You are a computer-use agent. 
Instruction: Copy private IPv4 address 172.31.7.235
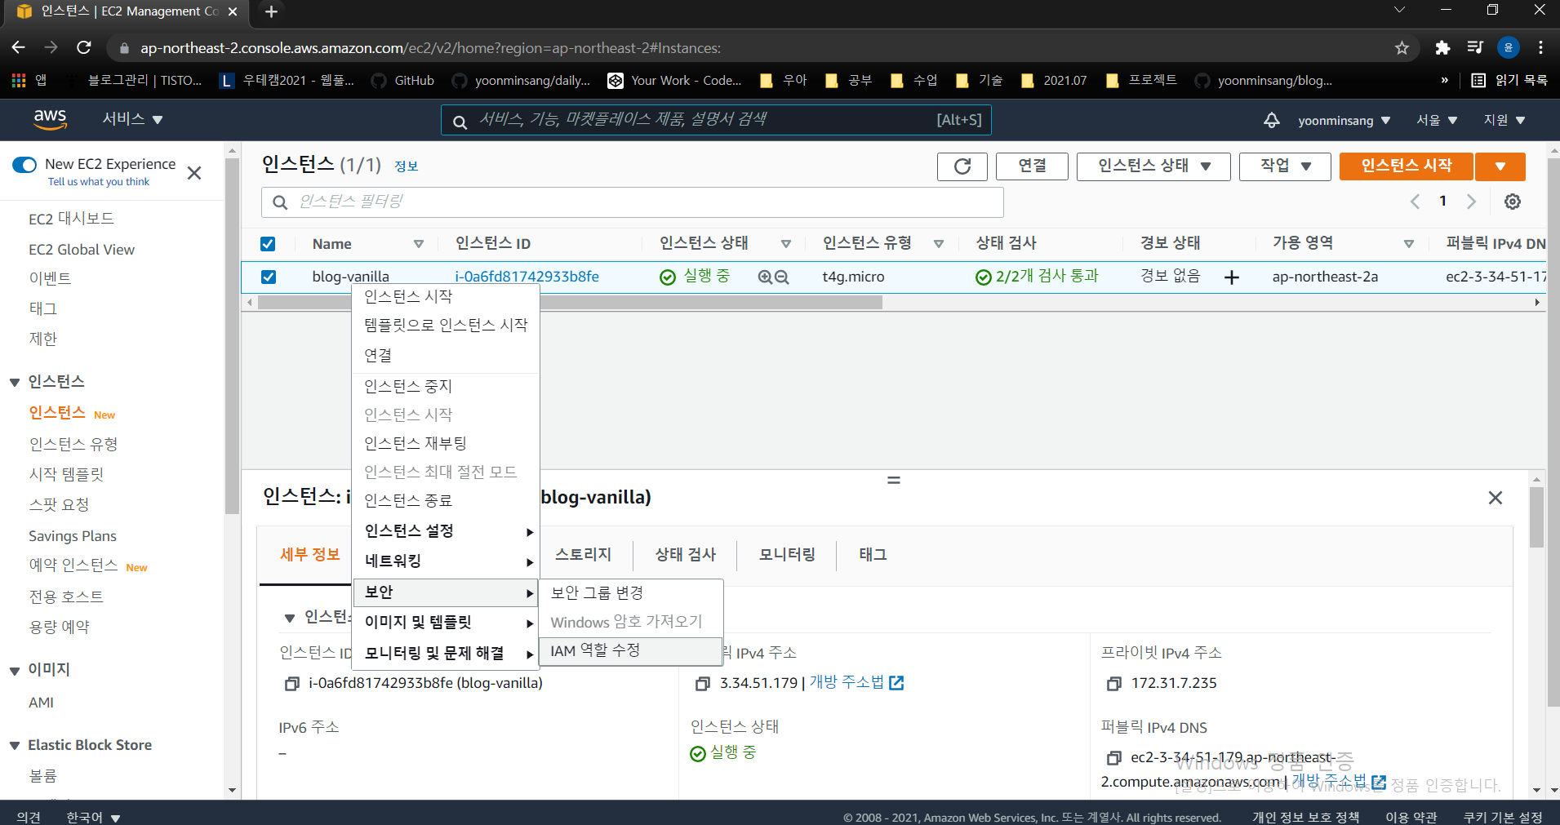pyautogui.click(x=1113, y=684)
